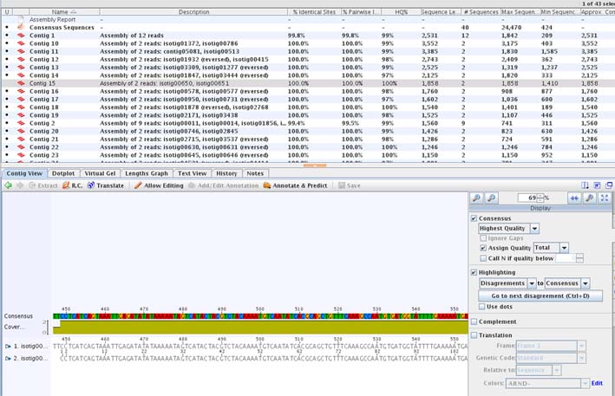Select the Contig 18 row
615x396 pixels.
[307, 107]
